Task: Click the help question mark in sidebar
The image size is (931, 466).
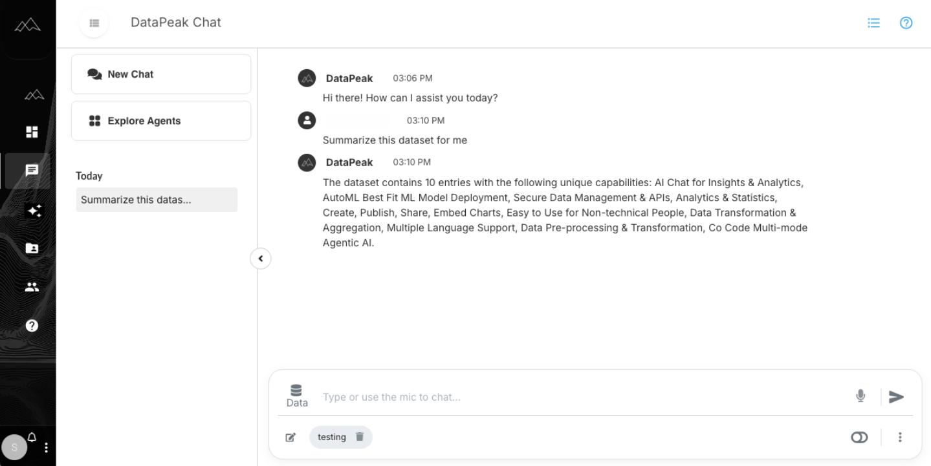Action: click(x=32, y=326)
